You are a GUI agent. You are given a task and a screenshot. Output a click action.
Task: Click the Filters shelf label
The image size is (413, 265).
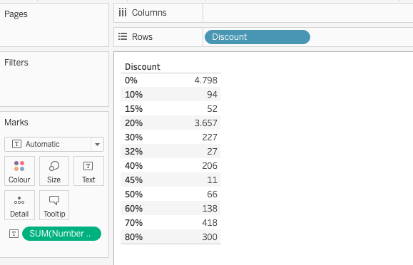point(16,63)
